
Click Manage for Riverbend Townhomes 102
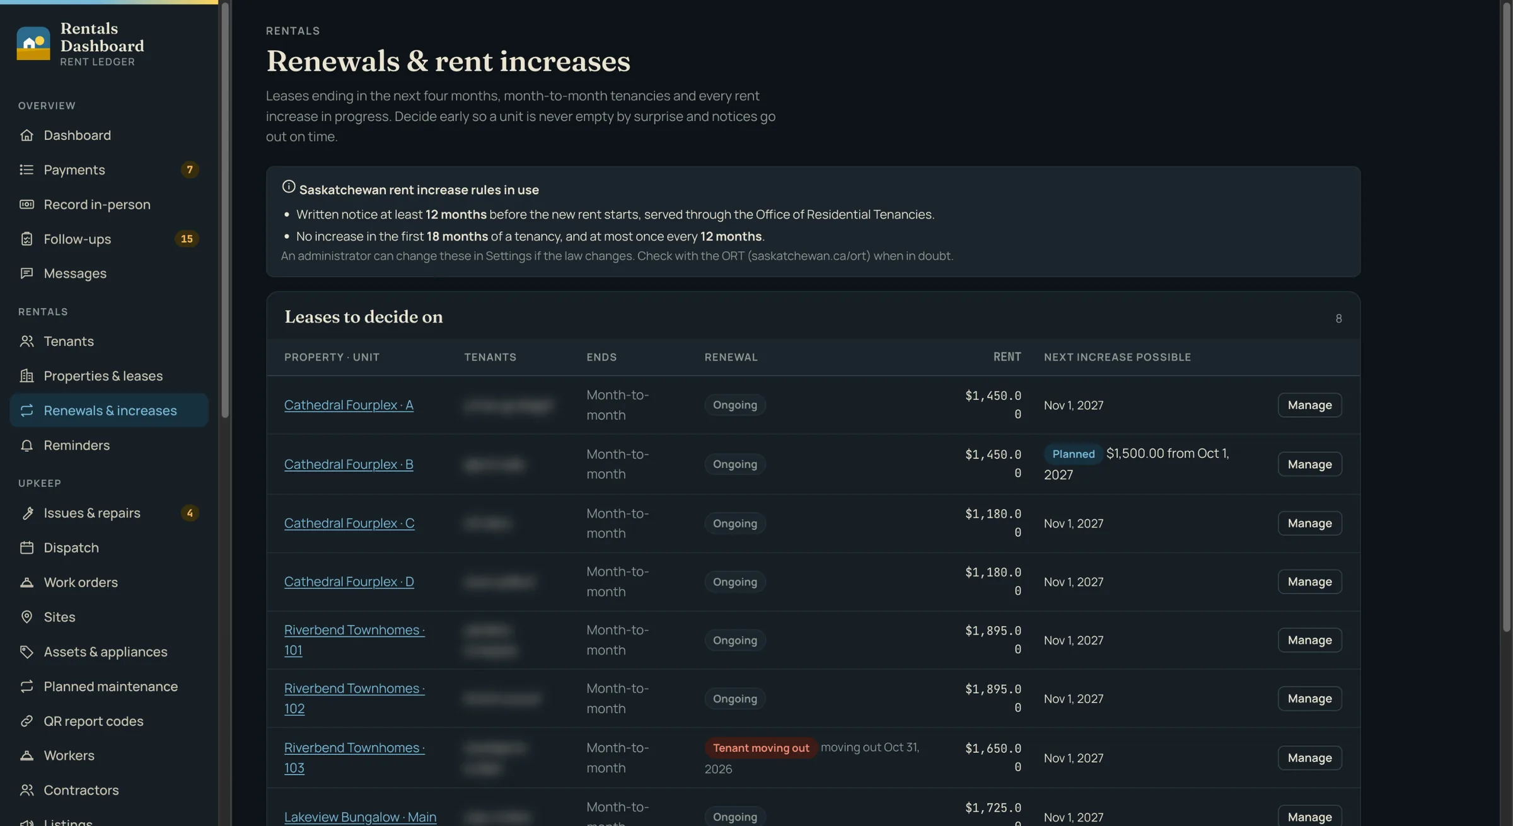pyautogui.click(x=1309, y=698)
